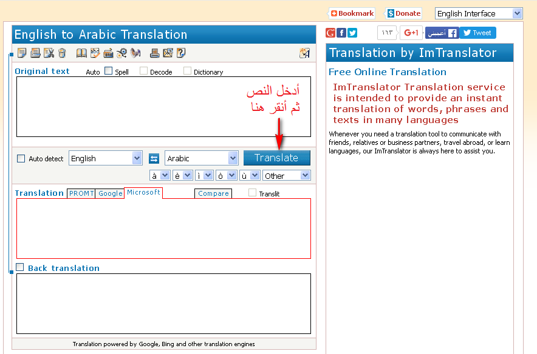Click the dictionary book icon in toolbar
Image resolution: width=537 pixels, height=354 pixels.
81,53
